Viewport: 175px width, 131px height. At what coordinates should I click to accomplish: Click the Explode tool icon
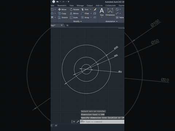(x=95, y=13)
